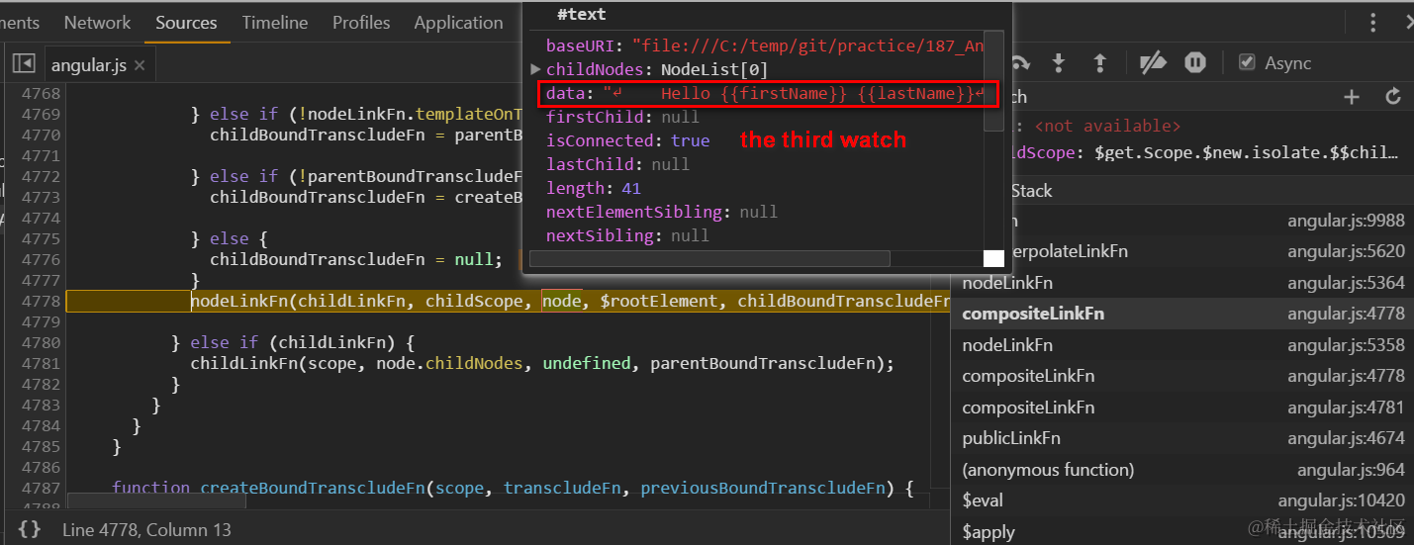Image resolution: width=1414 pixels, height=545 pixels.
Task: Close the angular.js file tab
Action: [x=140, y=66]
